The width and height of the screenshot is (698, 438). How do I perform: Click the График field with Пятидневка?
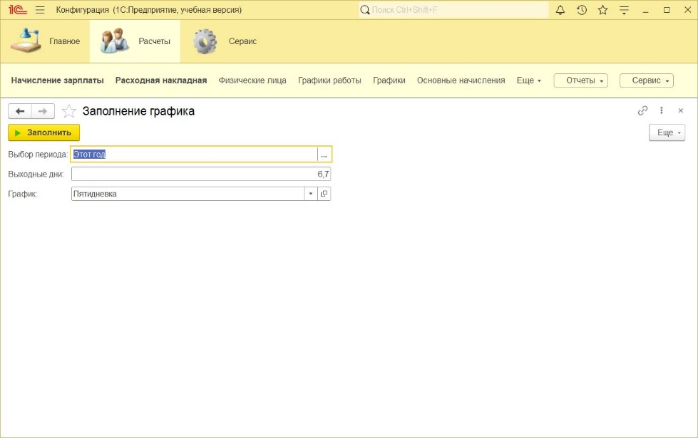pos(188,194)
